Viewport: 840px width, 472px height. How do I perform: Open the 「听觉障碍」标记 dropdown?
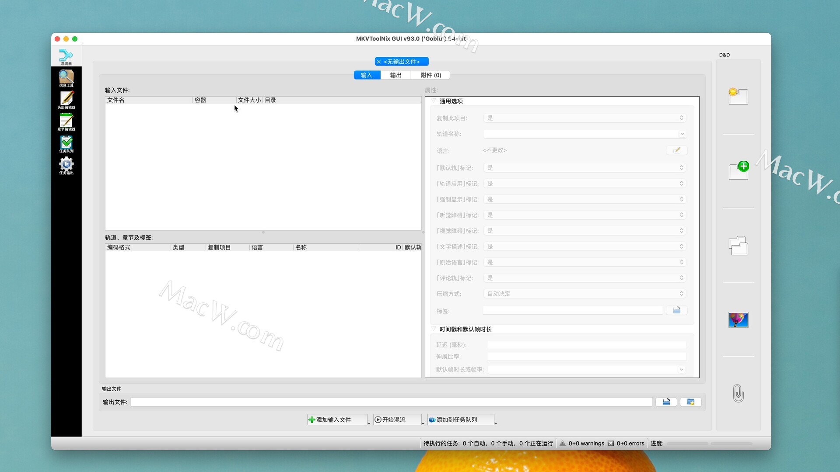tap(584, 215)
